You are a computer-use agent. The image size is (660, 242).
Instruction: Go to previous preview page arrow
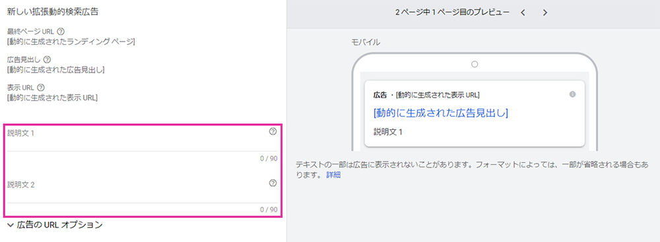[523, 13]
